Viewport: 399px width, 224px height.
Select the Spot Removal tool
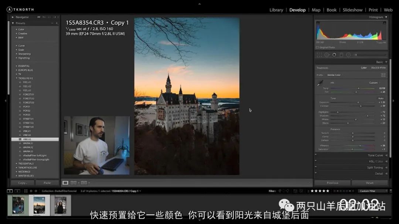point(327,55)
